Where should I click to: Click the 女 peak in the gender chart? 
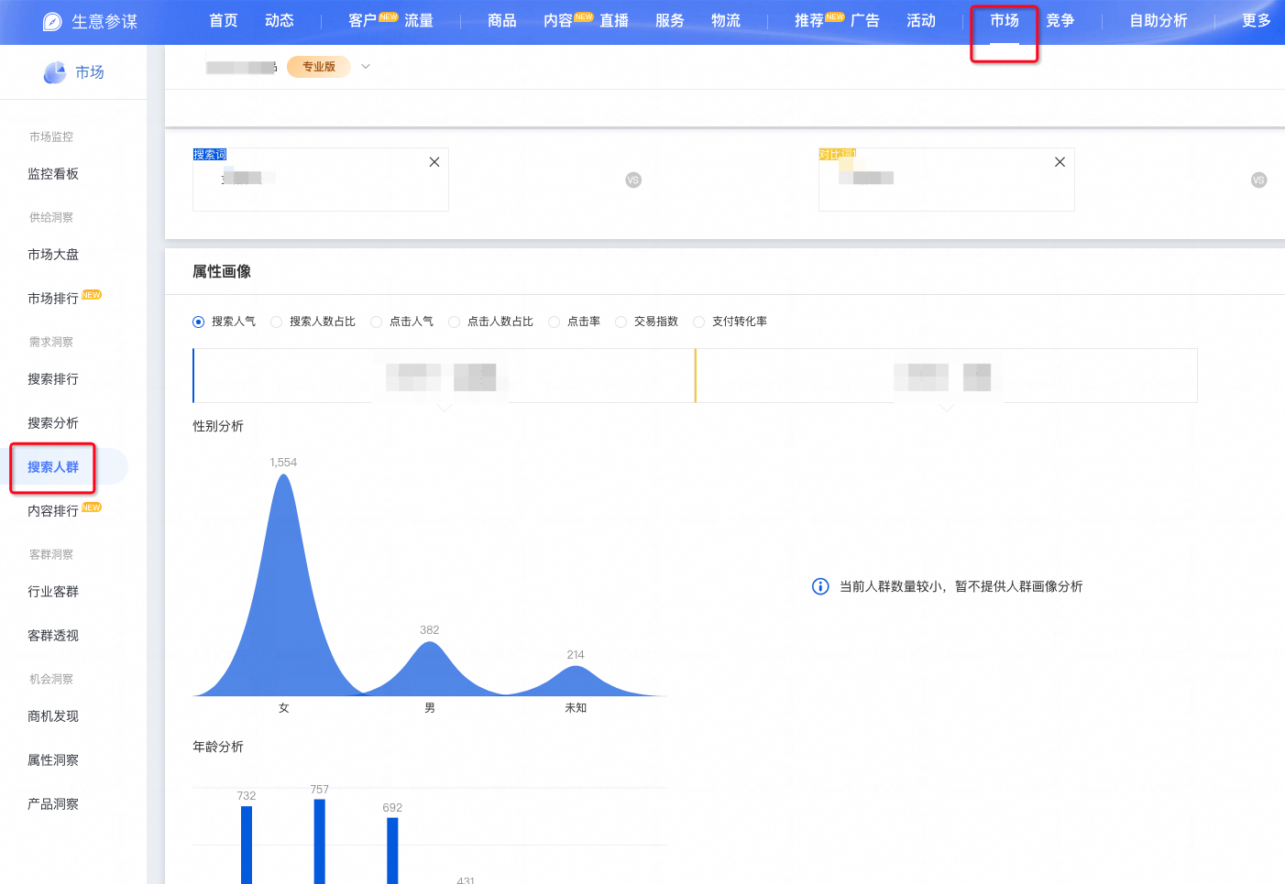pos(283,586)
